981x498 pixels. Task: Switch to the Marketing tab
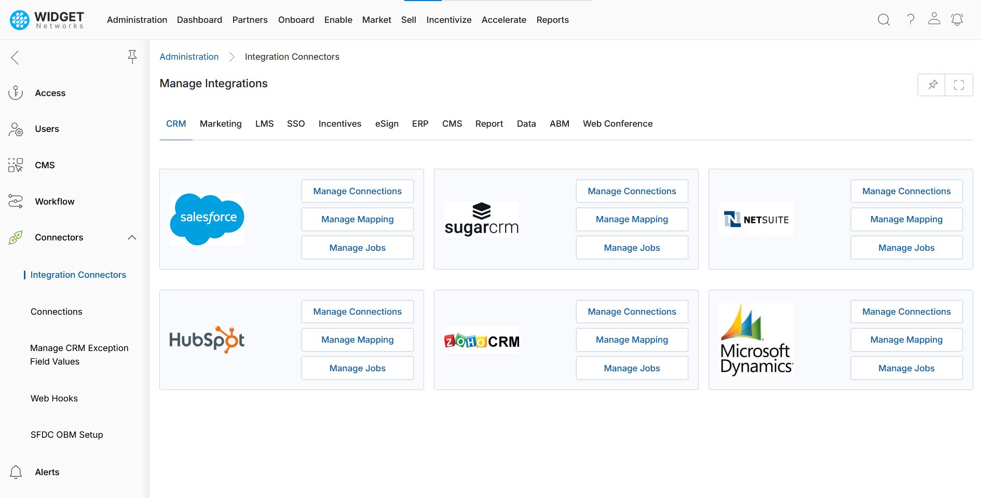tap(221, 124)
